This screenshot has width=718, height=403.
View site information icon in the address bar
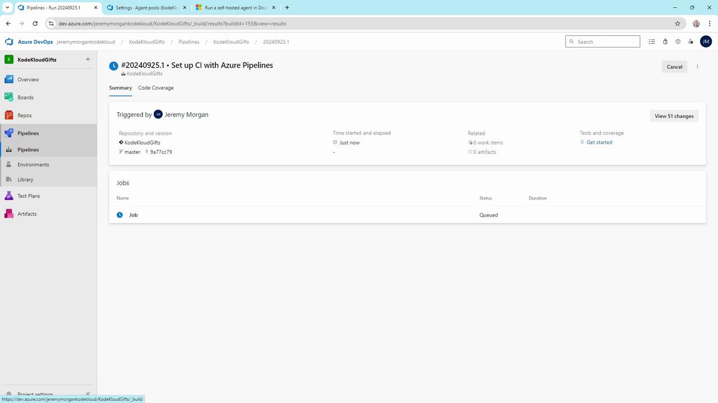pyautogui.click(x=51, y=24)
